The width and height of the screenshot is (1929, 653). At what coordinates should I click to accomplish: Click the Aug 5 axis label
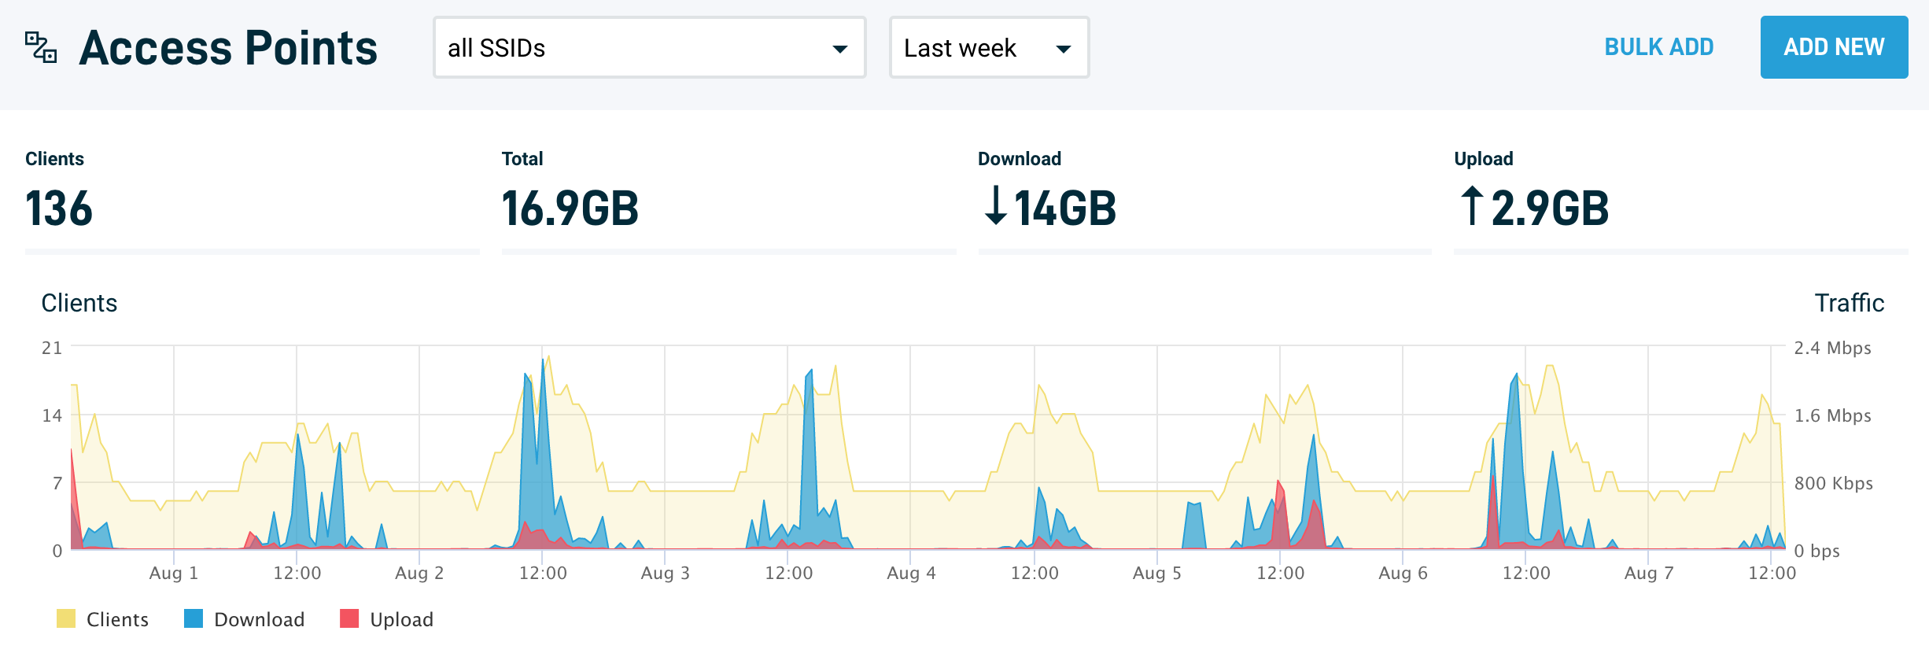click(1157, 573)
